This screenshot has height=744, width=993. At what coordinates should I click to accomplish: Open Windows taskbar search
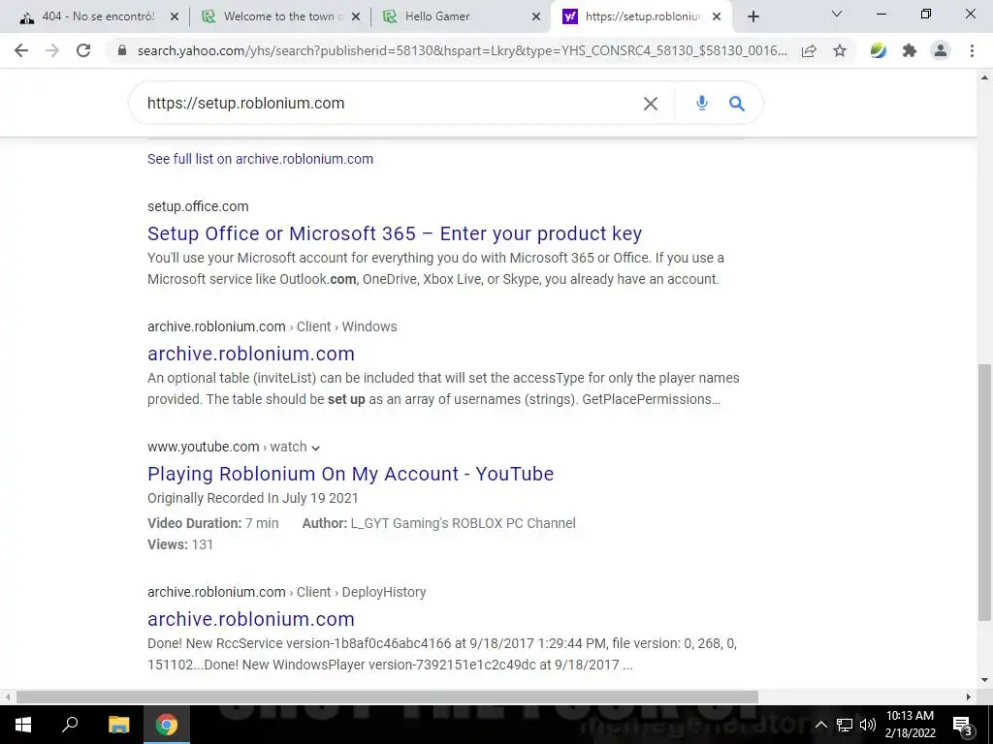pyautogui.click(x=70, y=725)
